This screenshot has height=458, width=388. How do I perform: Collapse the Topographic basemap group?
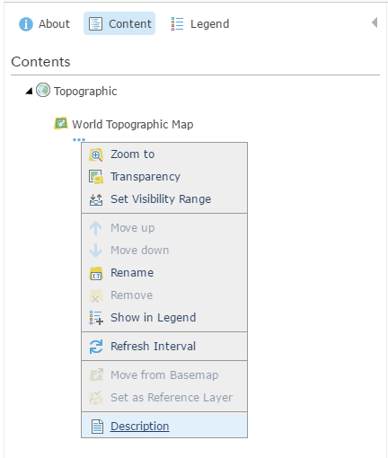click(29, 91)
